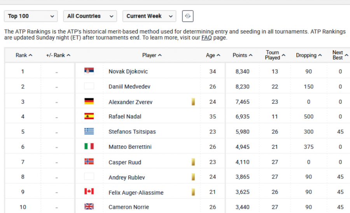This screenshot has height=213, width=350.
Task: Click the gold marker in Auger-Aliassime's row
Action: pyautogui.click(x=193, y=192)
